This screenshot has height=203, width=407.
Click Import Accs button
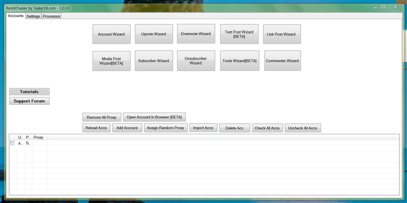[203, 128]
